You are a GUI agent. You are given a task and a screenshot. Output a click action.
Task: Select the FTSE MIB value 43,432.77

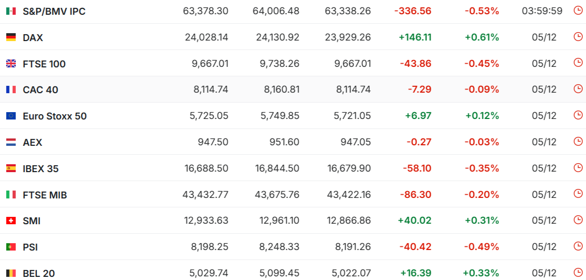[205, 195]
